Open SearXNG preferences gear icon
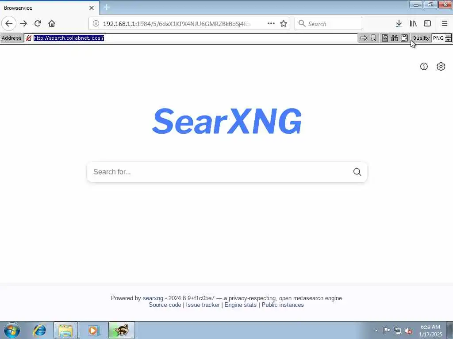The height and width of the screenshot is (339, 453). pyautogui.click(x=441, y=67)
